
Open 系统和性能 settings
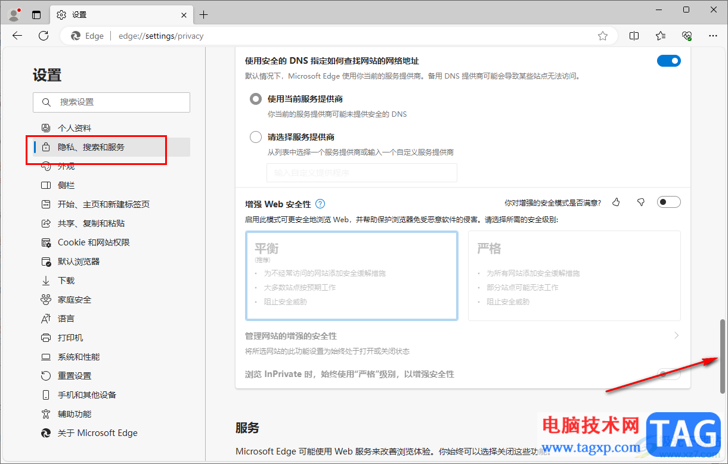pyautogui.click(x=111, y=357)
